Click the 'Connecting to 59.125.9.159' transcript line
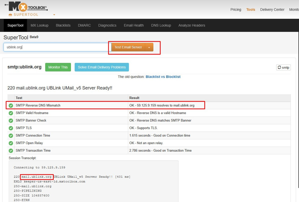Screen dimensions: 299x202 tap(39, 167)
